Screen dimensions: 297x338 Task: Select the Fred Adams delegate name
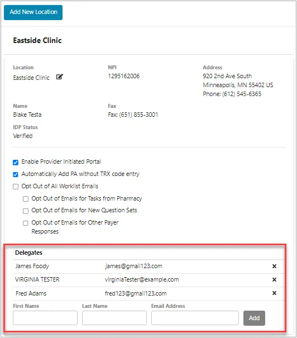tap(31, 293)
